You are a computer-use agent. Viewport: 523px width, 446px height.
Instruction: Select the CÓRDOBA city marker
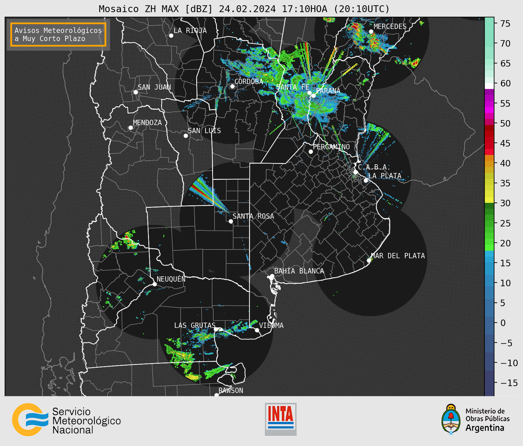pyautogui.click(x=232, y=86)
